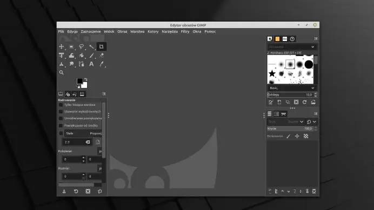The image size is (374, 210).
Task: Select the Fuzzy Select magic wand tool
Action: pyautogui.click(x=91, y=47)
